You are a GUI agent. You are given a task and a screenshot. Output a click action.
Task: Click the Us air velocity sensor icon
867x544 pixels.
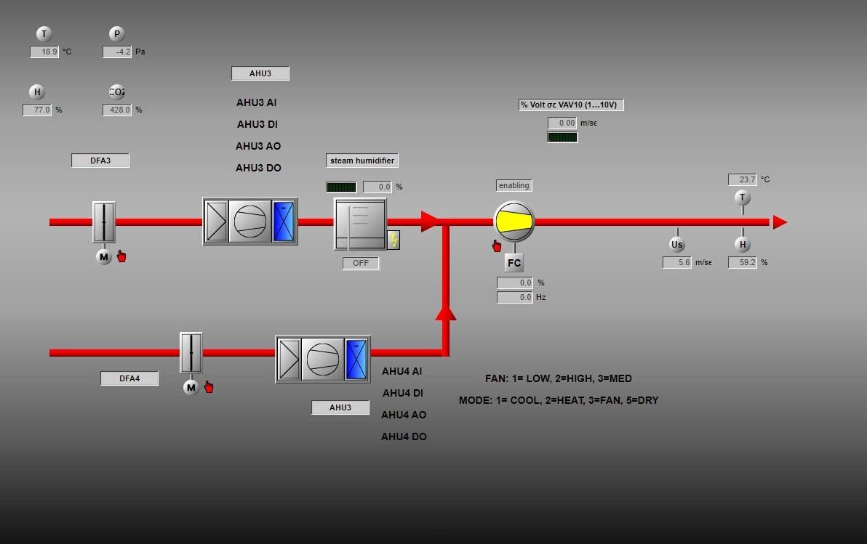pyautogui.click(x=677, y=245)
